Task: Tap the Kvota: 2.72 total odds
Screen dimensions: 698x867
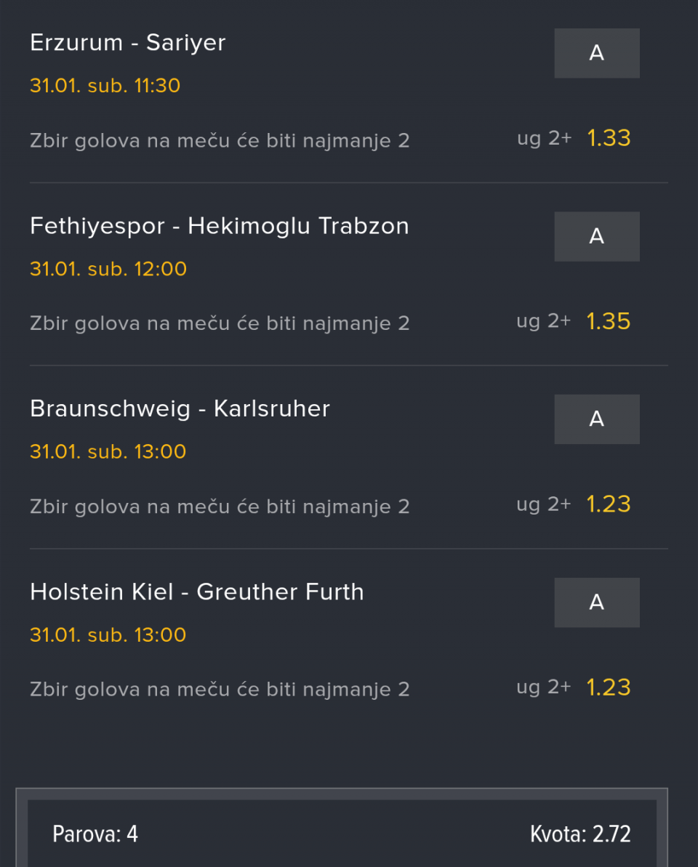Action: (580, 834)
